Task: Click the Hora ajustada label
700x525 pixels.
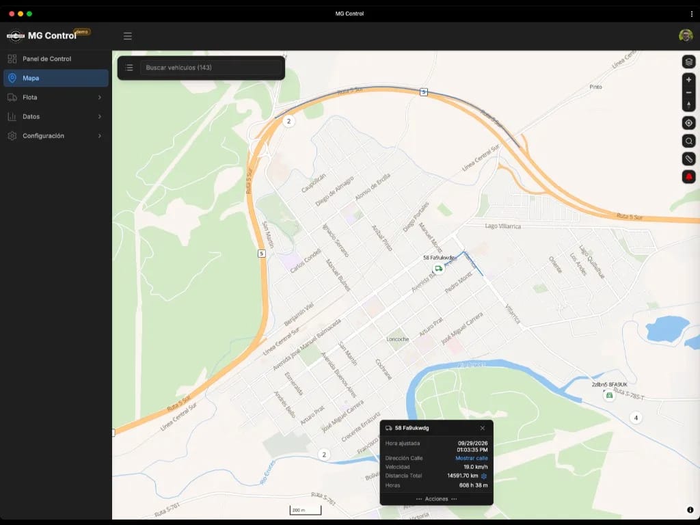Action: click(x=402, y=443)
